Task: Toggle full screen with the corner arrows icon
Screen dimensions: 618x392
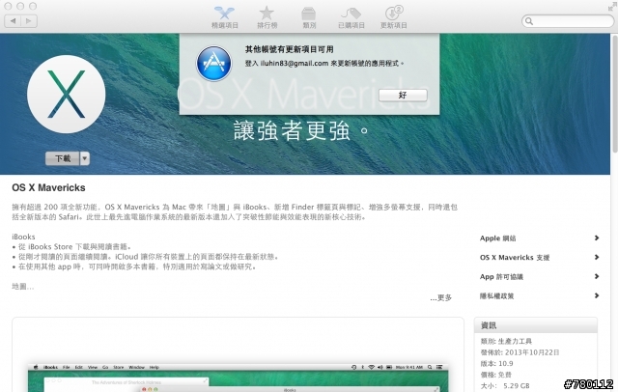Action: pyautogui.click(x=612, y=7)
